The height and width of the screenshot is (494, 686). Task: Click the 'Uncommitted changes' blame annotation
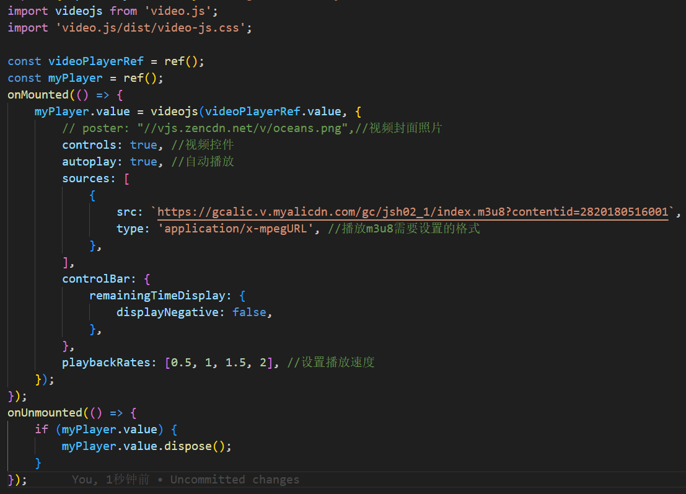point(235,480)
